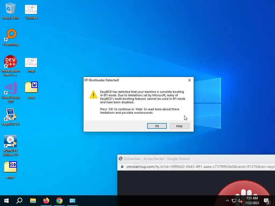Viewport: 275px width, 206px height.
Task: Select the Visual Studio 2017 shortcut
Action: [10, 92]
